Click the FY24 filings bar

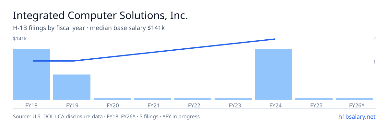click(274, 74)
